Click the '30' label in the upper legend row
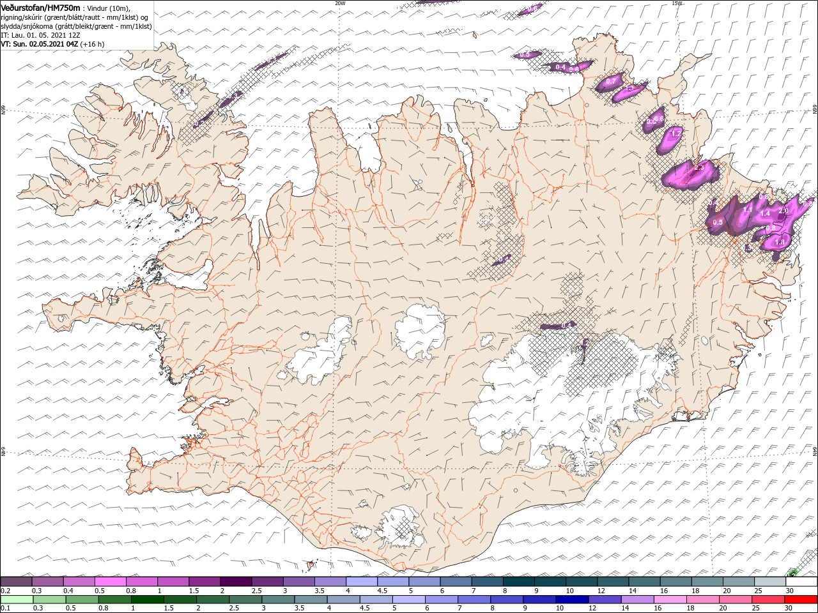Image resolution: width=818 pixels, height=613 pixels. [x=790, y=591]
